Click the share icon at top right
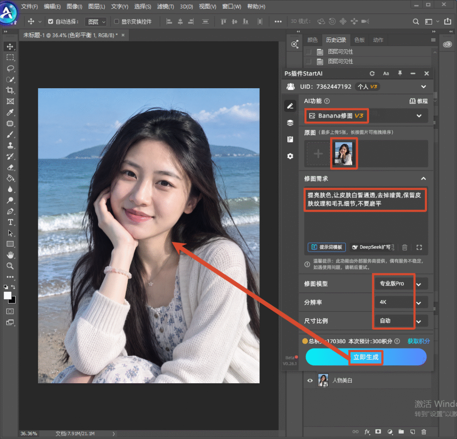The width and height of the screenshot is (457, 439). pos(448,21)
